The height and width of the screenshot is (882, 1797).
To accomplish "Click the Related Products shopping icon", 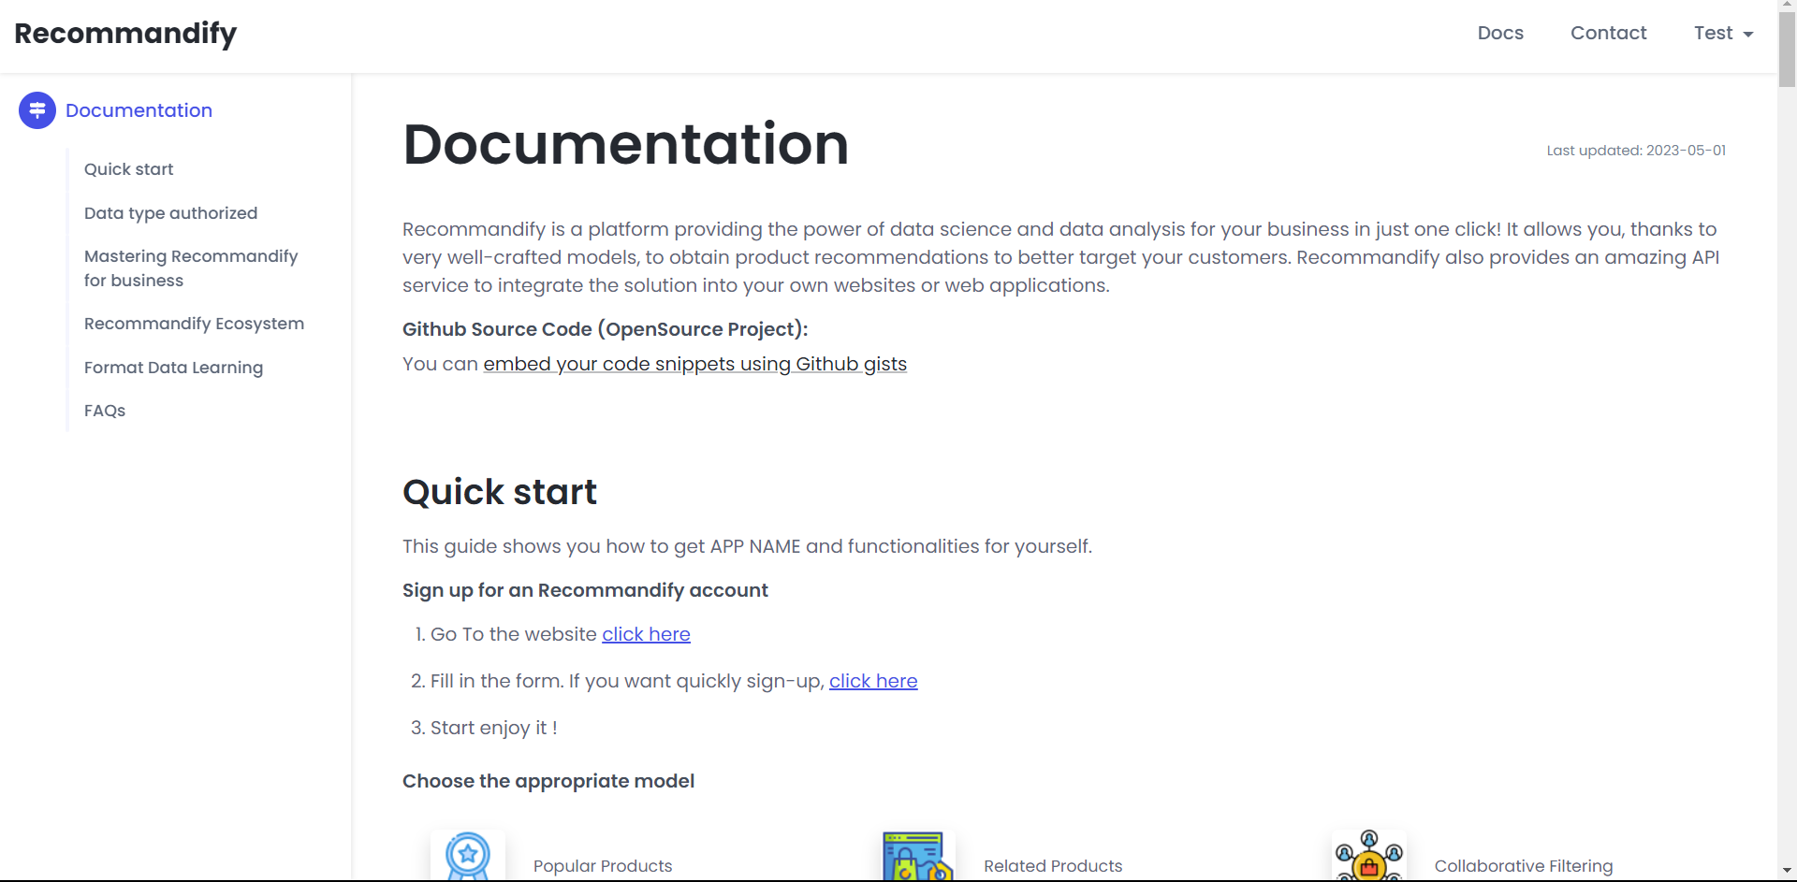I will pyautogui.click(x=917, y=856).
